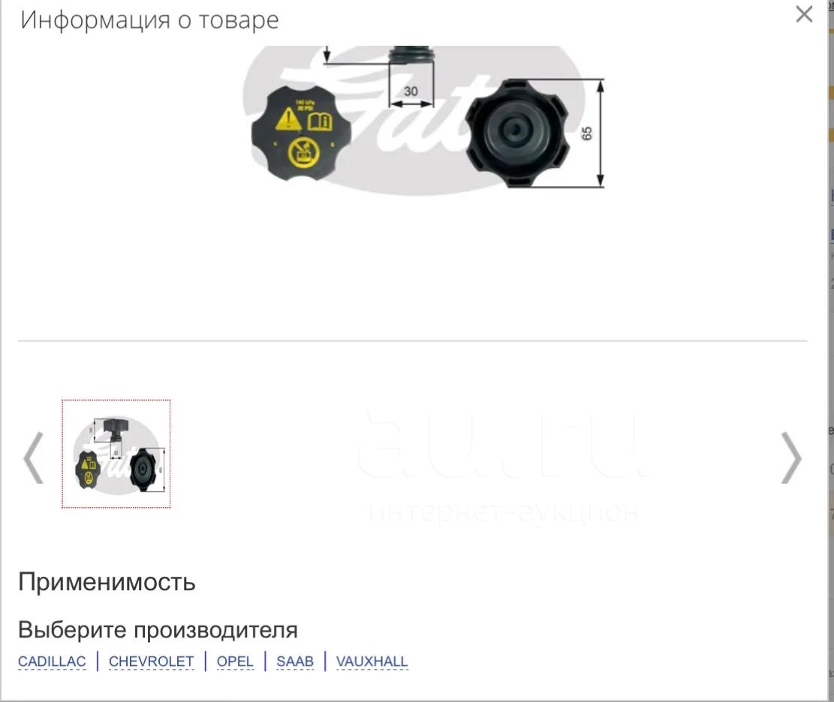The width and height of the screenshot is (834, 702).
Task: Click the faded интернет-аукцион watermark text
Action: pyautogui.click(x=503, y=512)
